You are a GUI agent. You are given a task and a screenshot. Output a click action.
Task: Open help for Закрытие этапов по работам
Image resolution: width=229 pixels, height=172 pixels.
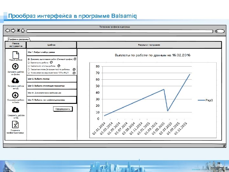(x=74, y=69)
